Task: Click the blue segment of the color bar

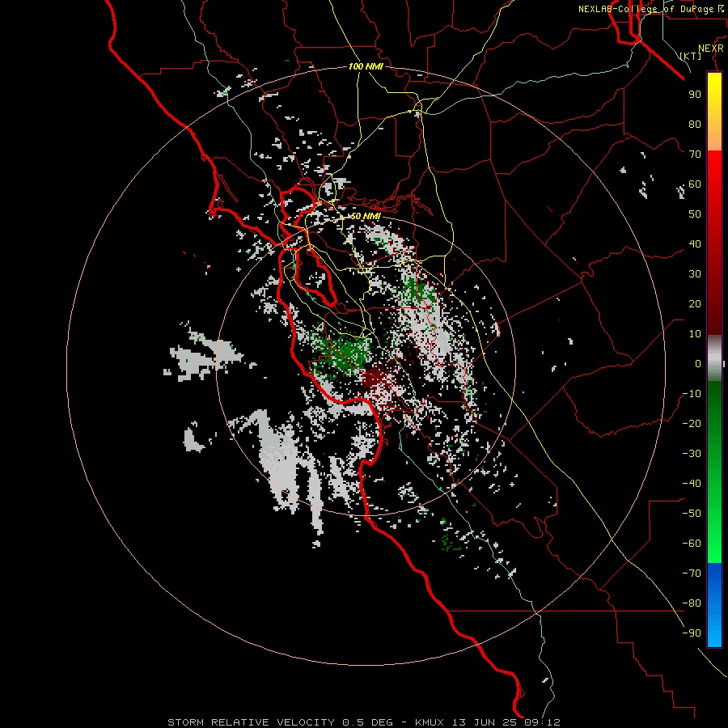Action: pos(714,604)
